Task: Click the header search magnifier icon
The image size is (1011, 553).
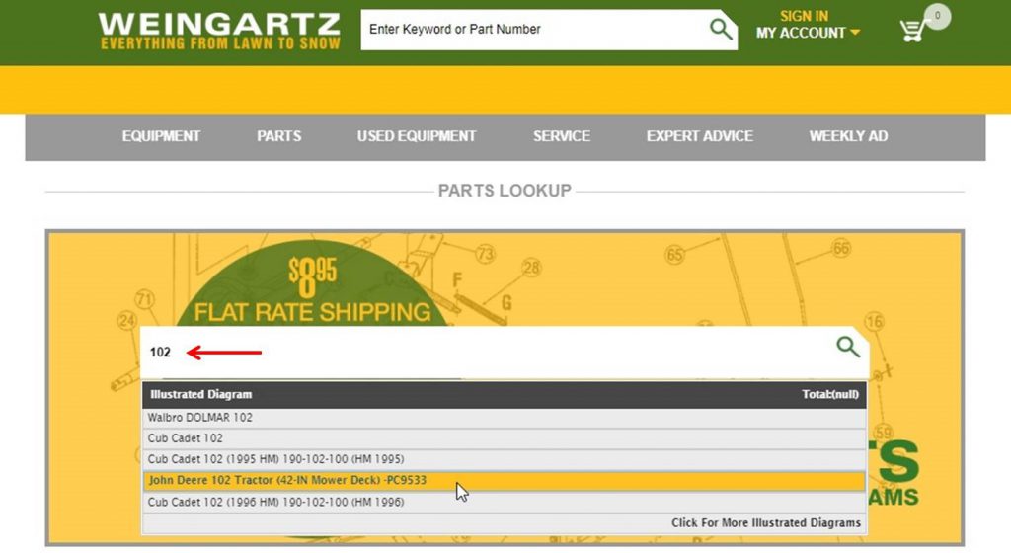Action: point(720,29)
